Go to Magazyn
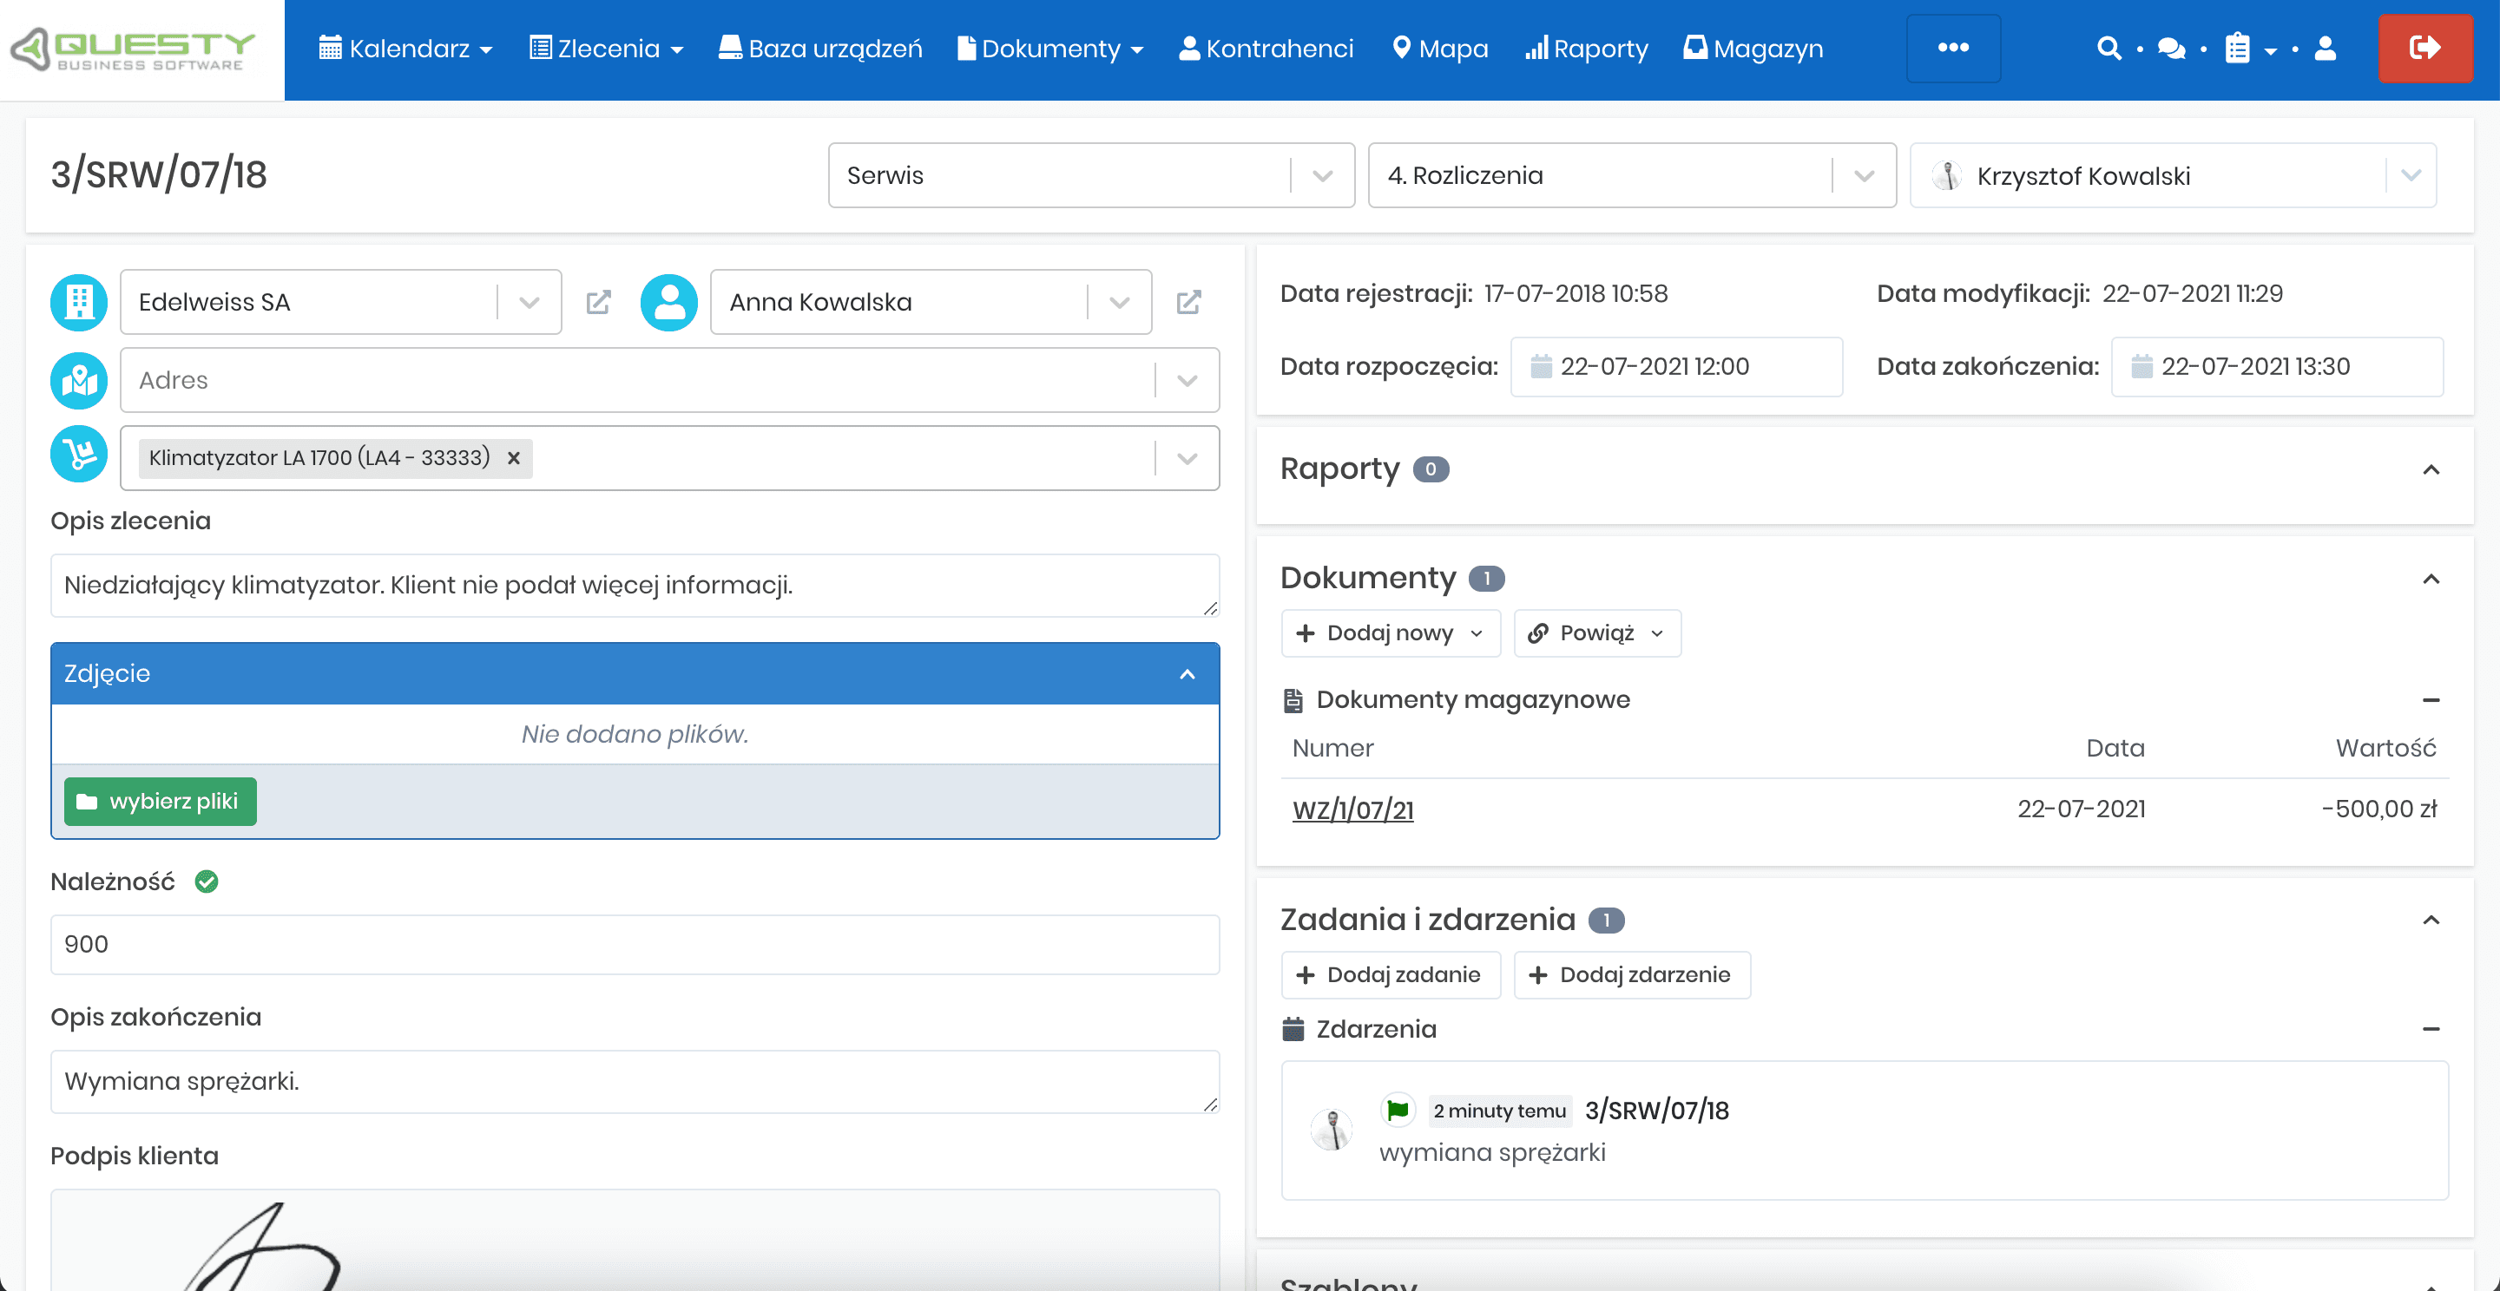 point(1753,49)
